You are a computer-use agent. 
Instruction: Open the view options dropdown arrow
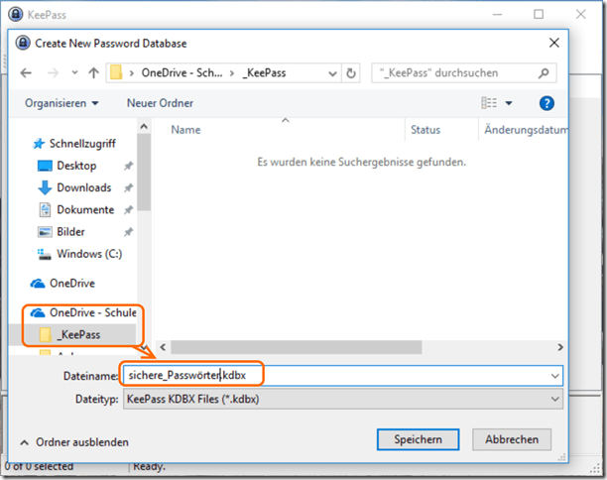click(x=509, y=103)
